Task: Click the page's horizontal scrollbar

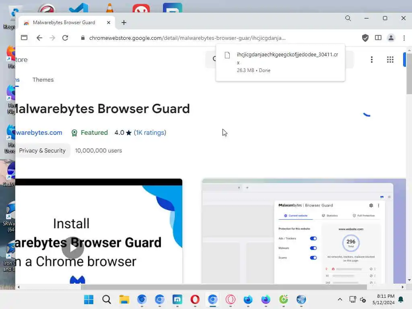Action: point(224,287)
